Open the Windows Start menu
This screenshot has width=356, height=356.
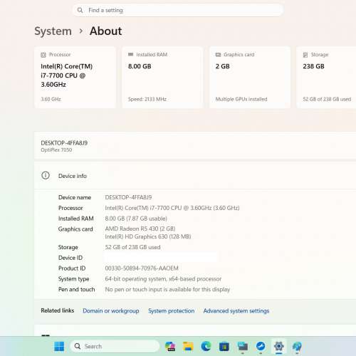(x=59, y=346)
